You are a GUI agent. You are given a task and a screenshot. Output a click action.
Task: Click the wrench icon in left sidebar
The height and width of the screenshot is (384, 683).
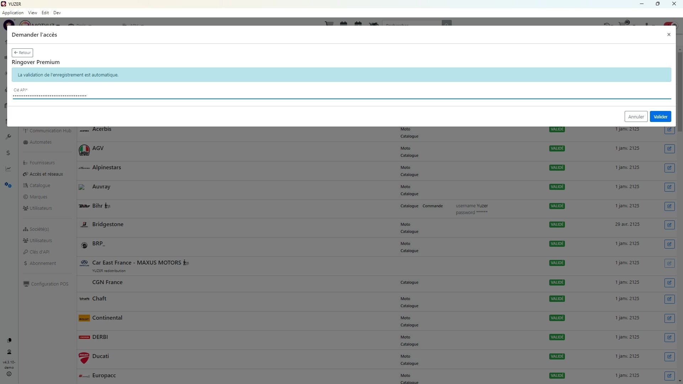click(8, 137)
